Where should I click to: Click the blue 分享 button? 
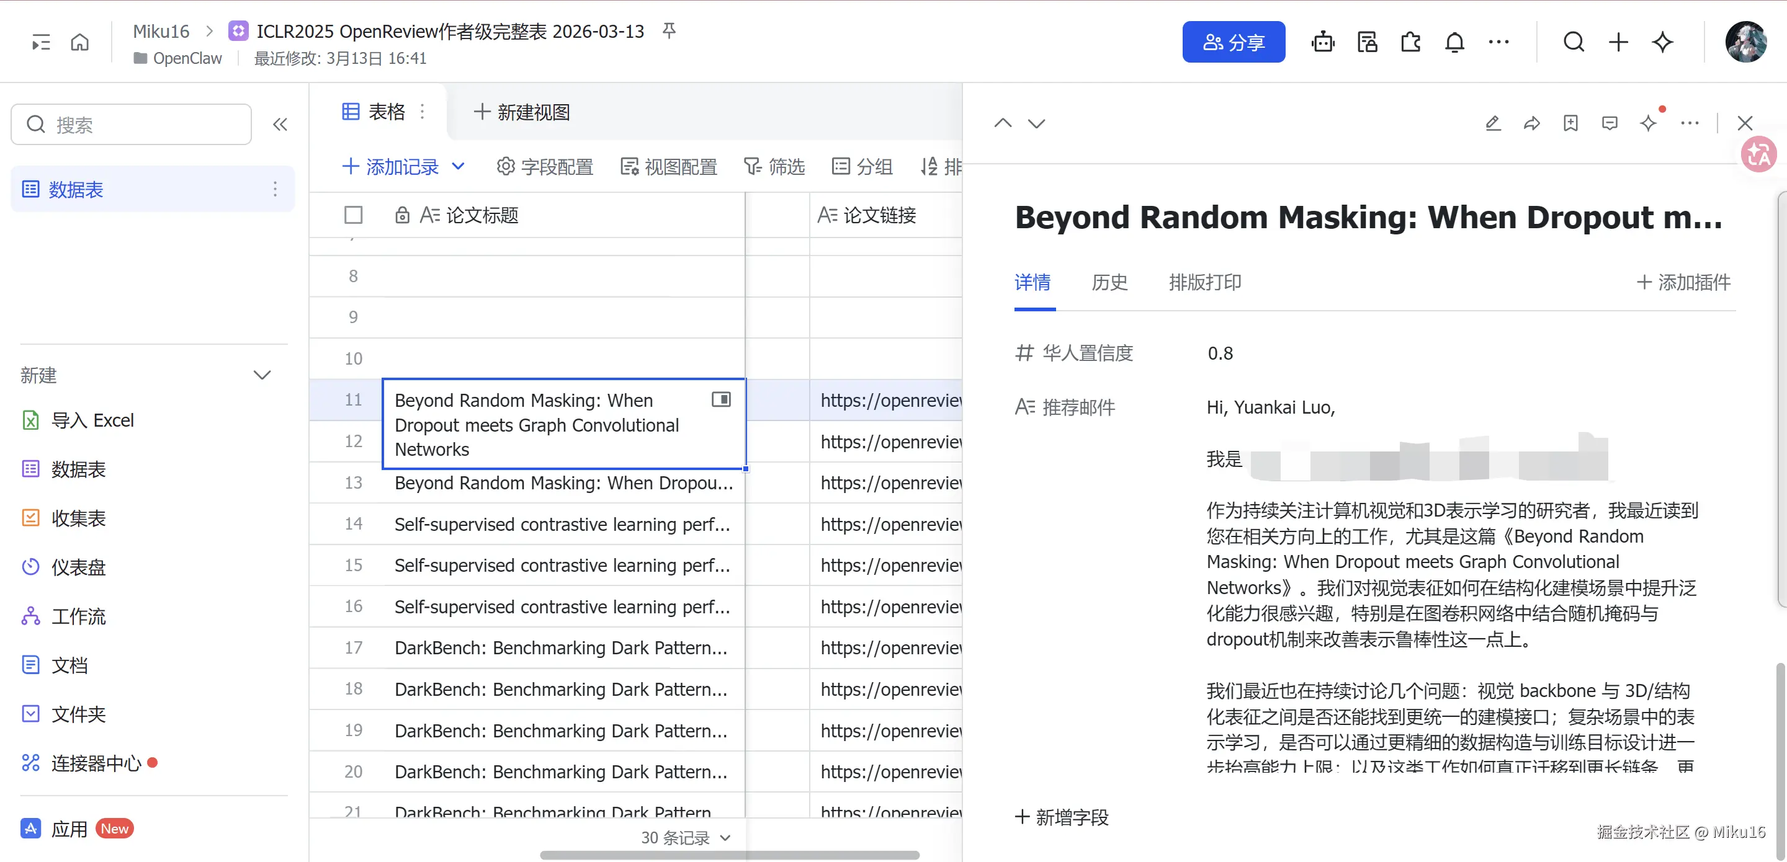coord(1233,42)
